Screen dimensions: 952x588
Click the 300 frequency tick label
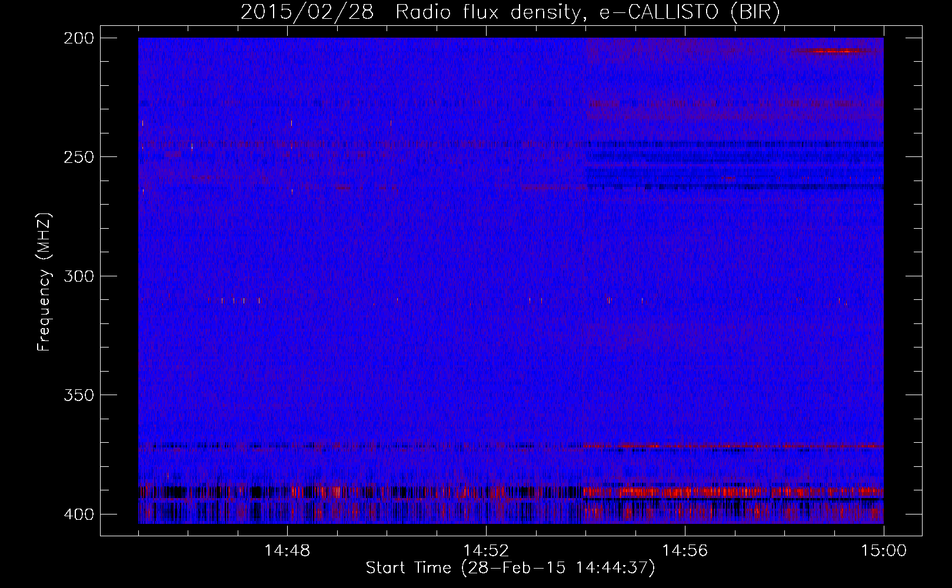78,276
